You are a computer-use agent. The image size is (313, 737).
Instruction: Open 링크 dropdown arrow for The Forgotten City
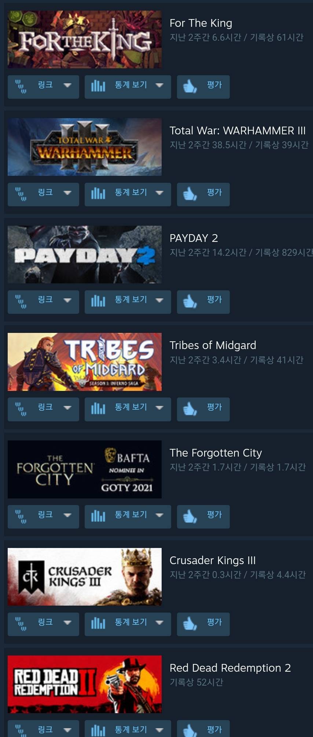click(67, 515)
